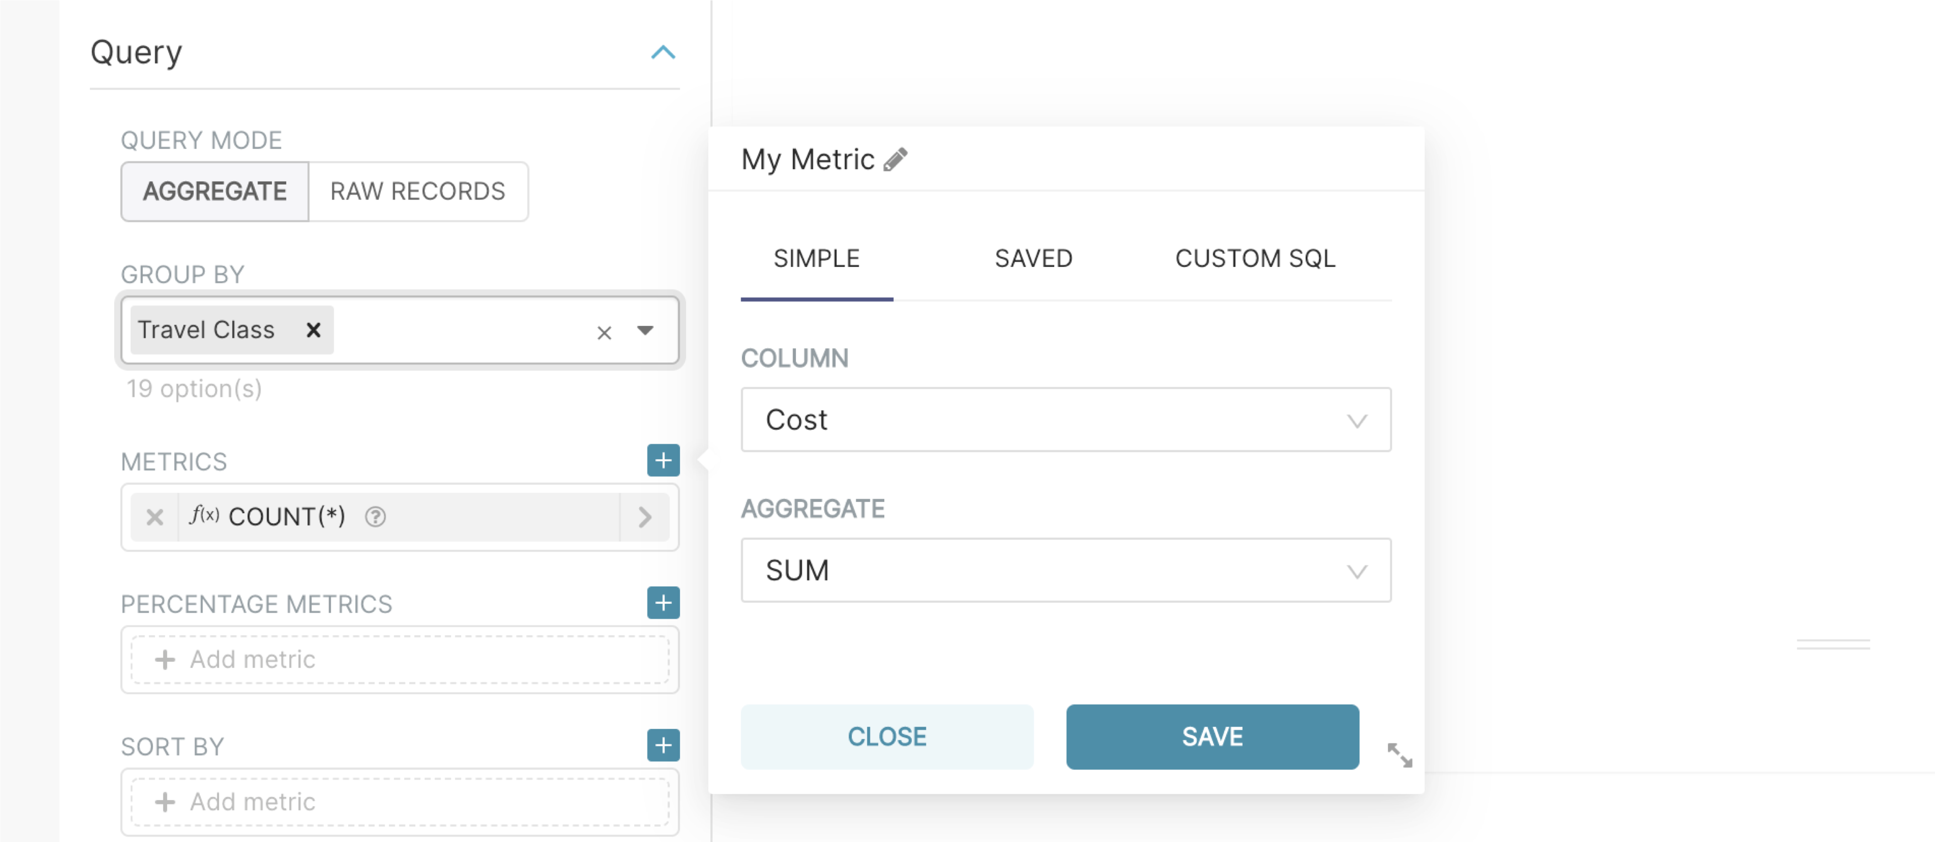The height and width of the screenshot is (842, 1935).
Task: Switch to the SAVED tab
Action: 1033,259
